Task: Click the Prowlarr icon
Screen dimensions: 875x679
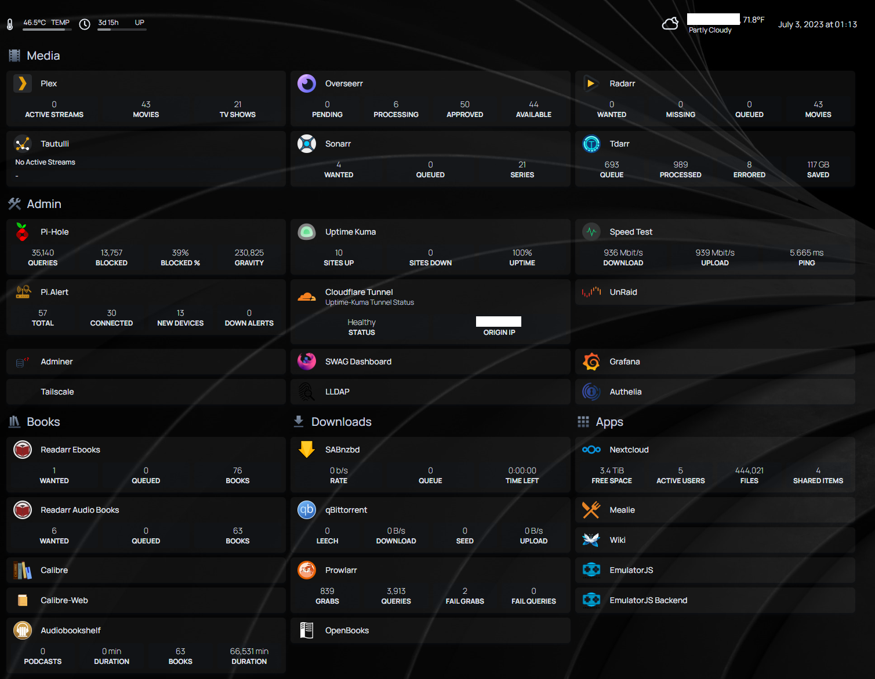Action: [307, 570]
